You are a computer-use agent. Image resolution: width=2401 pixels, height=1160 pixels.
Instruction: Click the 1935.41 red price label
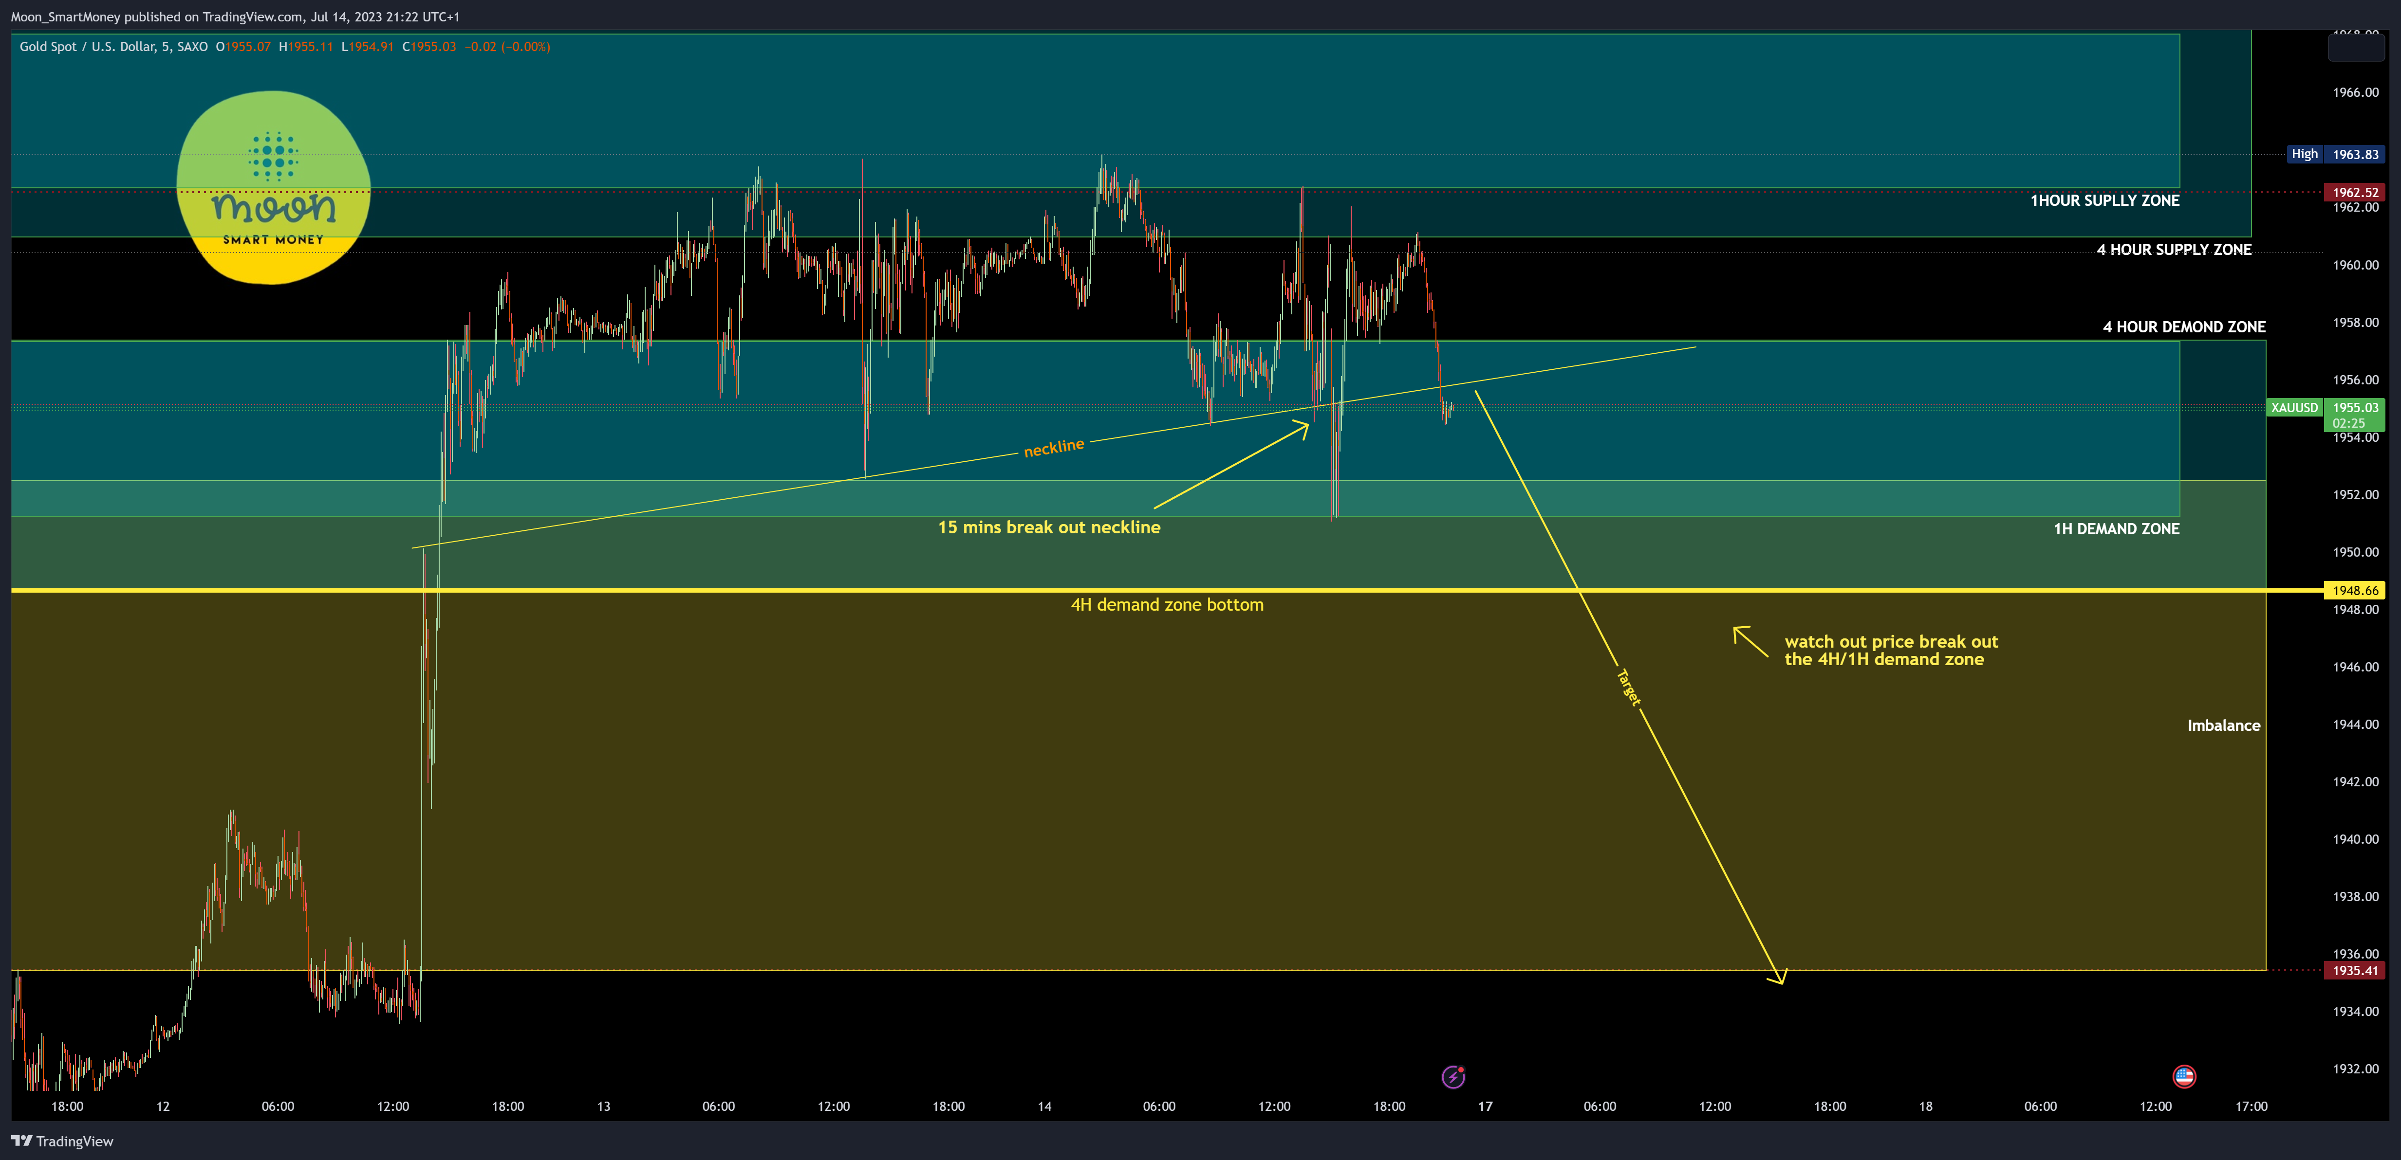pos(2354,970)
